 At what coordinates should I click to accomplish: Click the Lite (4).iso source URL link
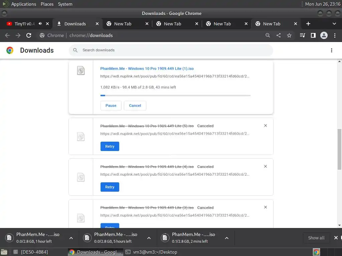coord(175,174)
